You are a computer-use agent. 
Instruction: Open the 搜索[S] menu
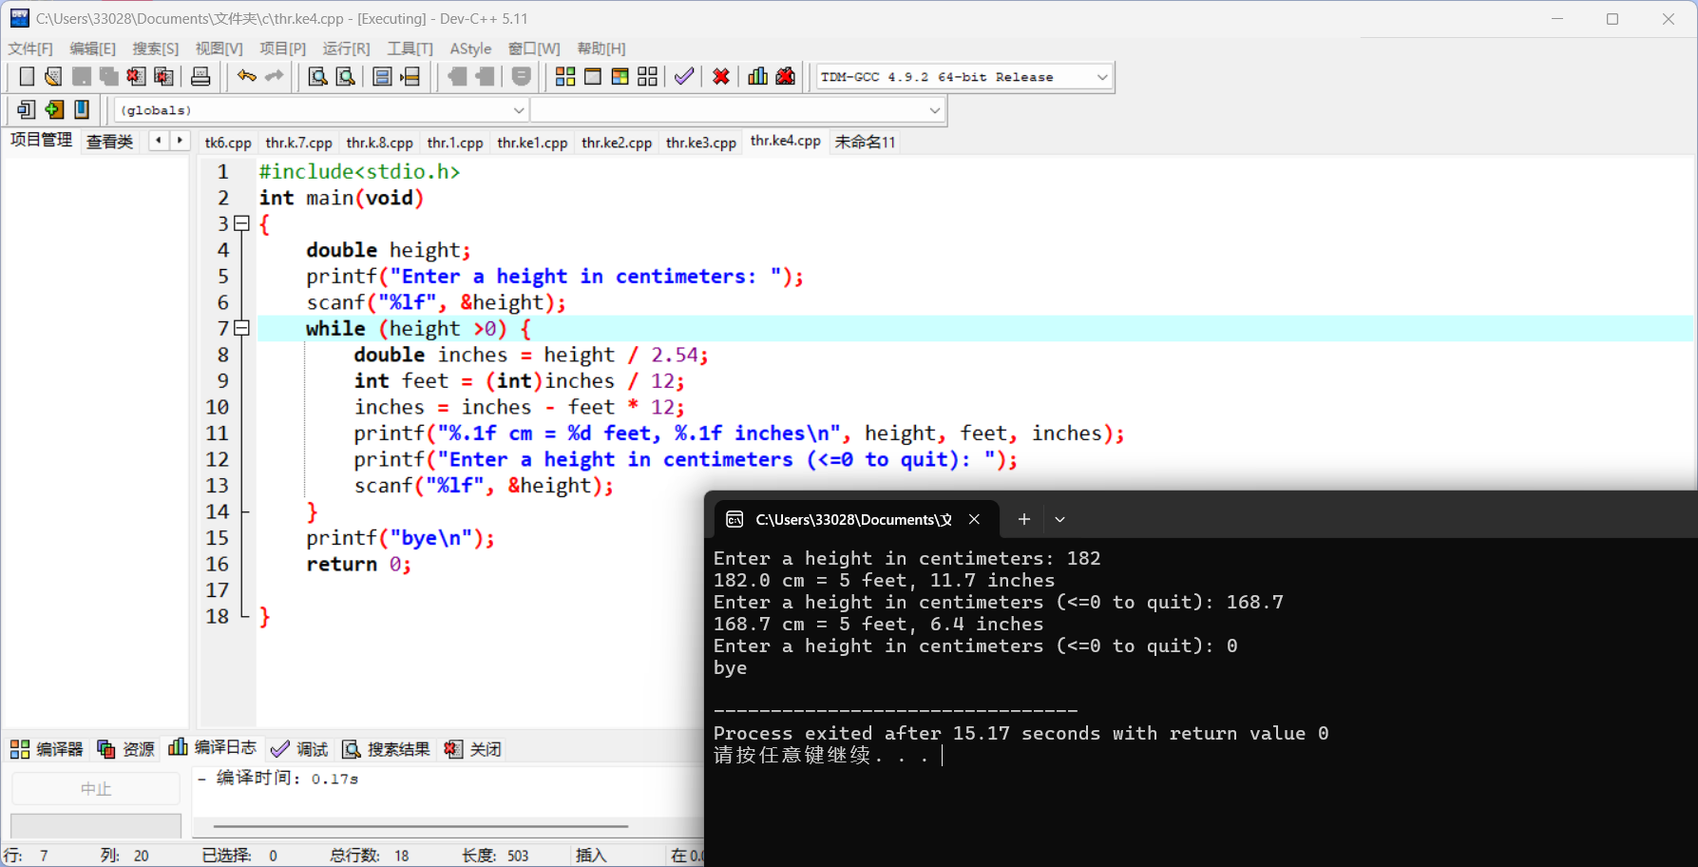click(156, 48)
